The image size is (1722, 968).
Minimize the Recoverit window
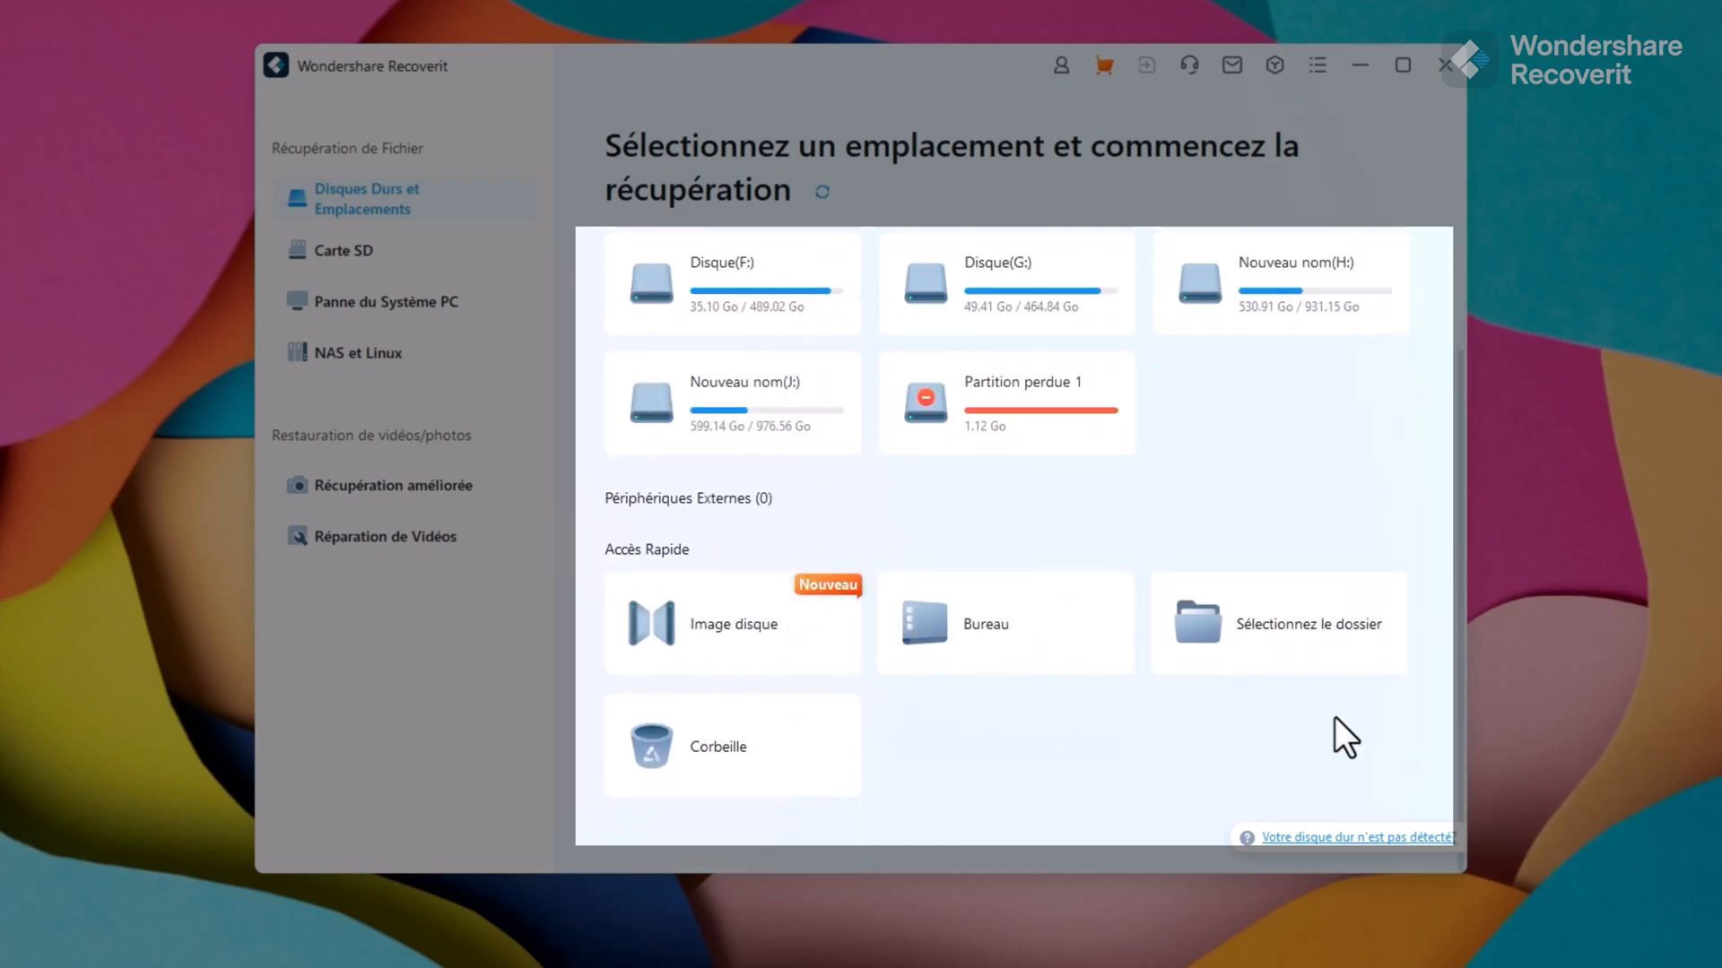point(1360,65)
